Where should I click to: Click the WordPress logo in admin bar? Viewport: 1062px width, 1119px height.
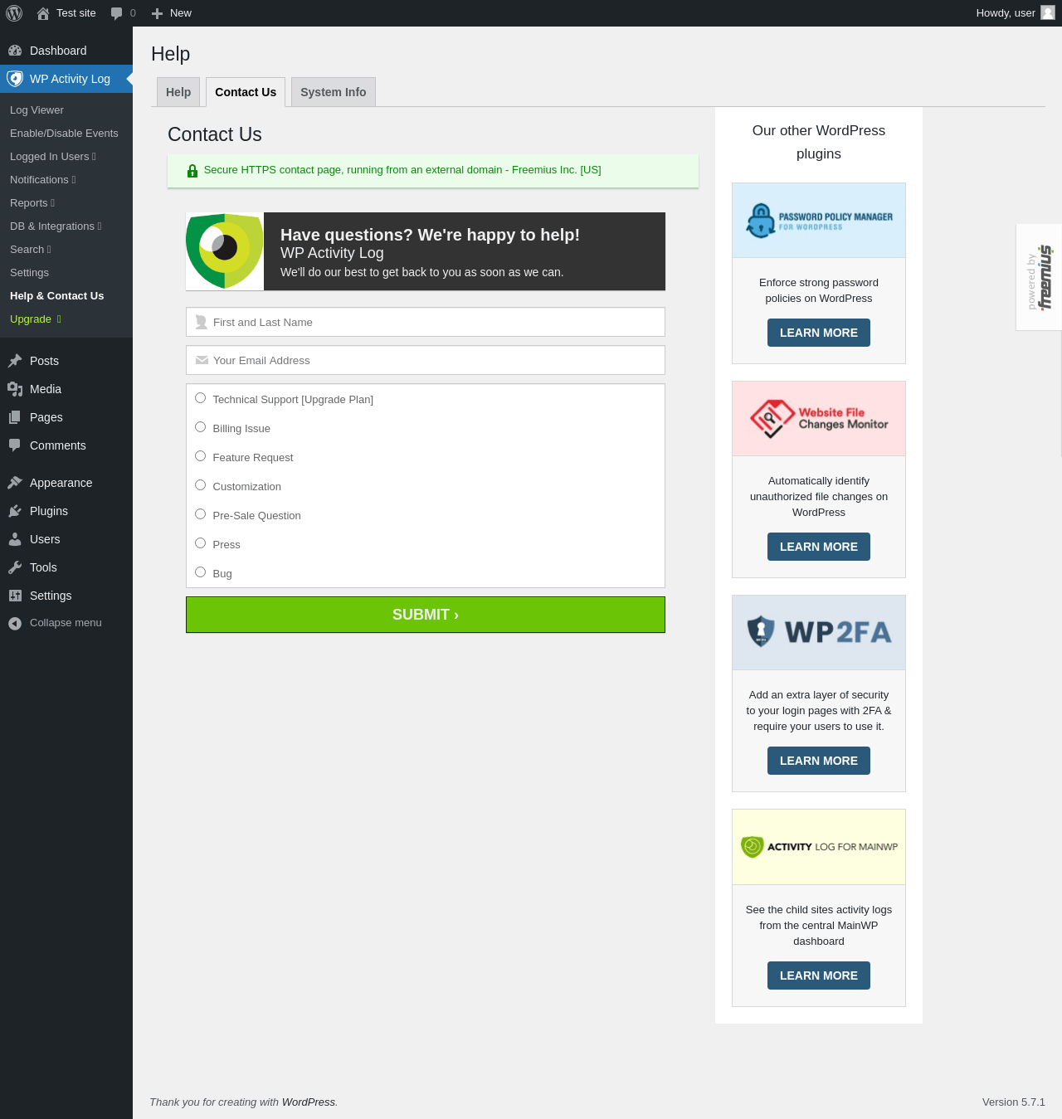[14, 13]
